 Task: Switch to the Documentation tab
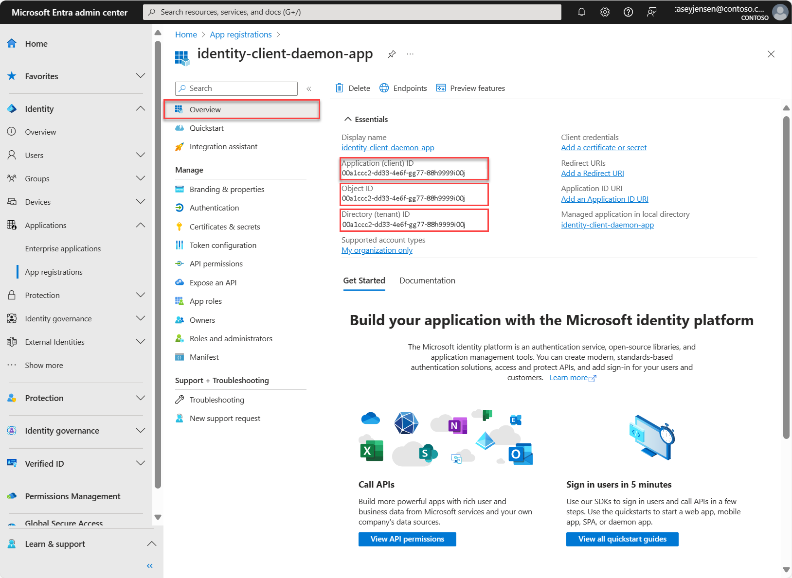(x=427, y=280)
